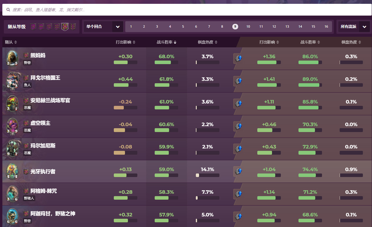Click the 鱼人 tribe tag under 拜戈尔格国王
Viewport: 372px width, 227px height.
point(27,85)
